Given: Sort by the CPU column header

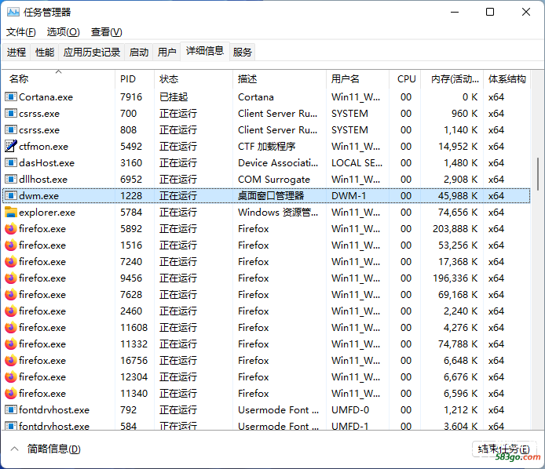Looking at the screenshot, I should pos(405,78).
